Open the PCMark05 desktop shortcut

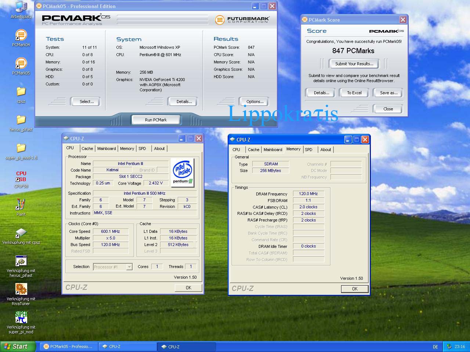click(x=21, y=66)
